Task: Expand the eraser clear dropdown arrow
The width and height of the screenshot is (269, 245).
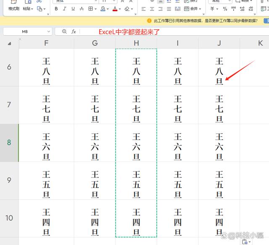Action: 132,9
